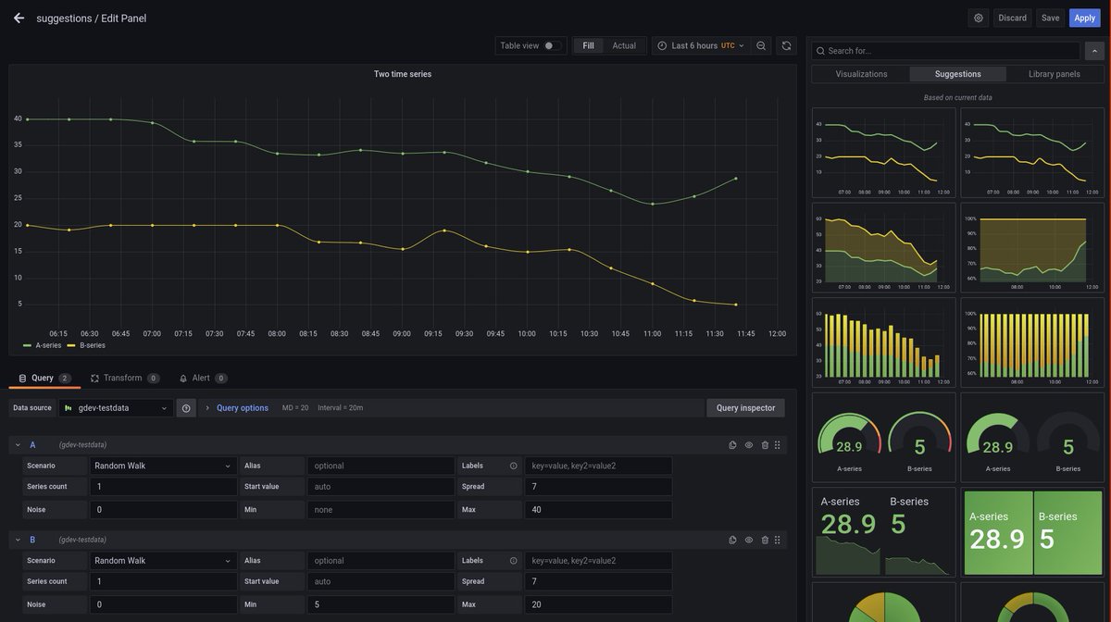Click the Query database icon
Screen dimensions: 1111x622
point(22,379)
